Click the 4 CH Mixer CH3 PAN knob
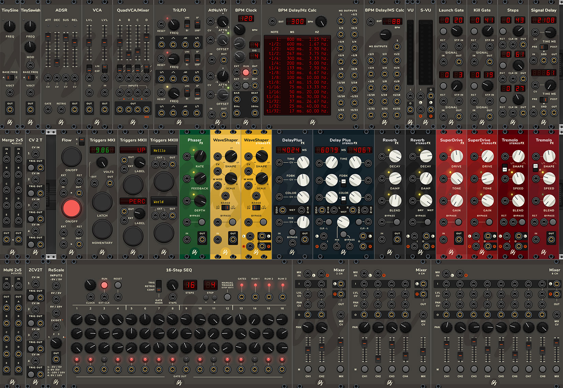This screenshot has width=563, height=388. click(392, 327)
